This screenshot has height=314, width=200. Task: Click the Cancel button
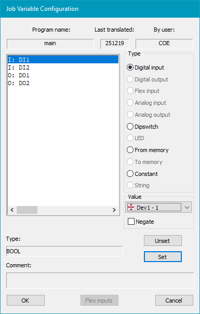pos(174,300)
